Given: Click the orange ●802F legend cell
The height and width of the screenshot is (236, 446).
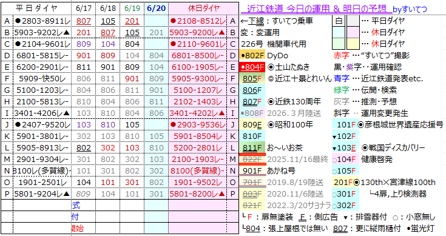Looking at the screenshot, I should click(x=252, y=55).
